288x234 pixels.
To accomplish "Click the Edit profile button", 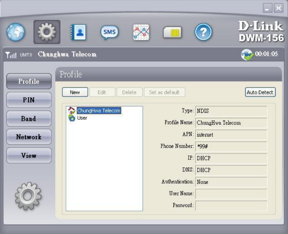I will click(102, 92).
